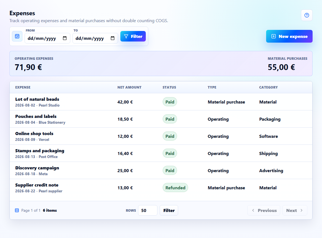Click the 12,00 € net amount

125,136
